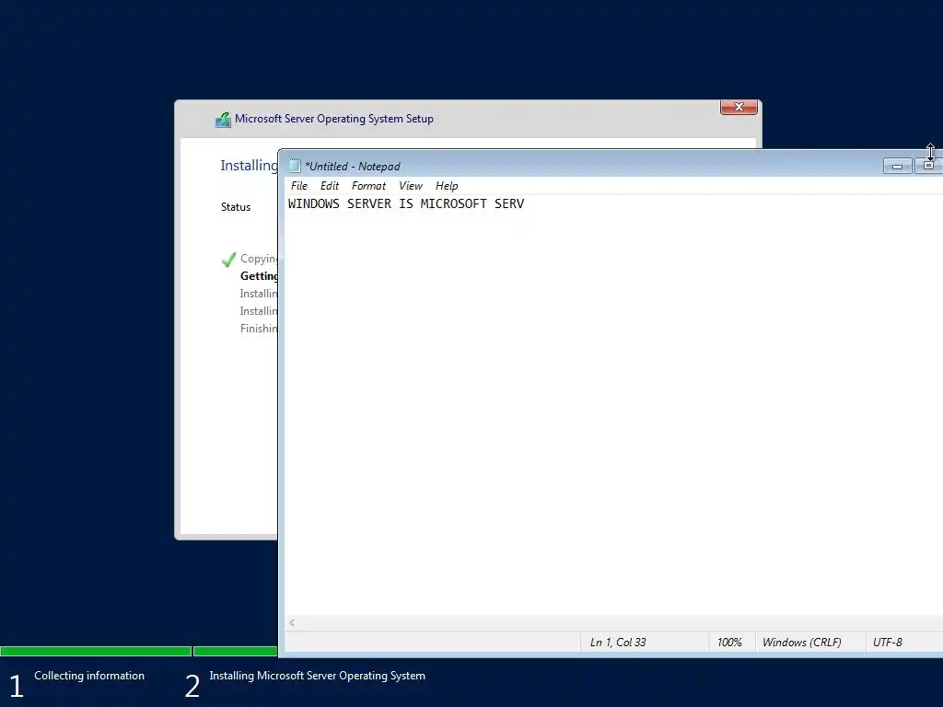Open the Help menu in Notepad

pyautogui.click(x=447, y=186)
